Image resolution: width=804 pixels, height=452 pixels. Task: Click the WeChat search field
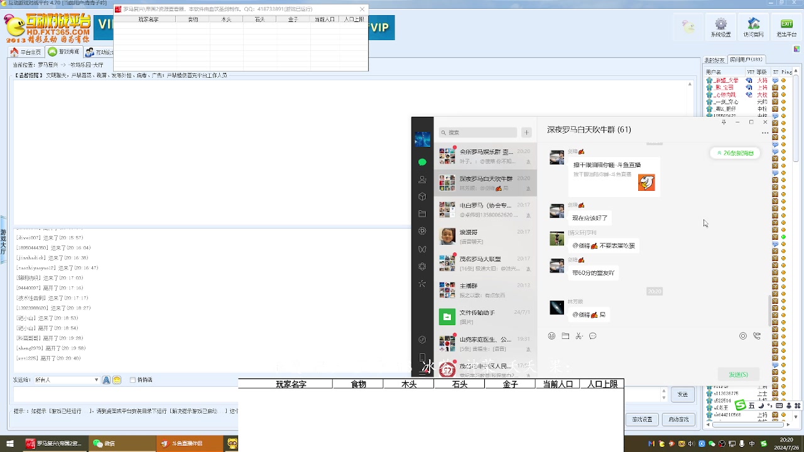[x=477, y=132]
